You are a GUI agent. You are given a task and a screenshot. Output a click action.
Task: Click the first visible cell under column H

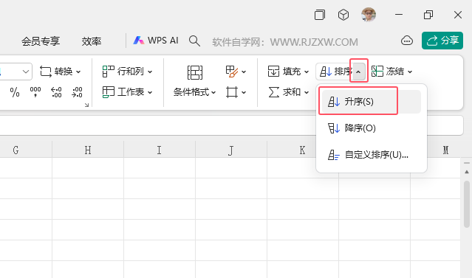click(x=88, y=167)
